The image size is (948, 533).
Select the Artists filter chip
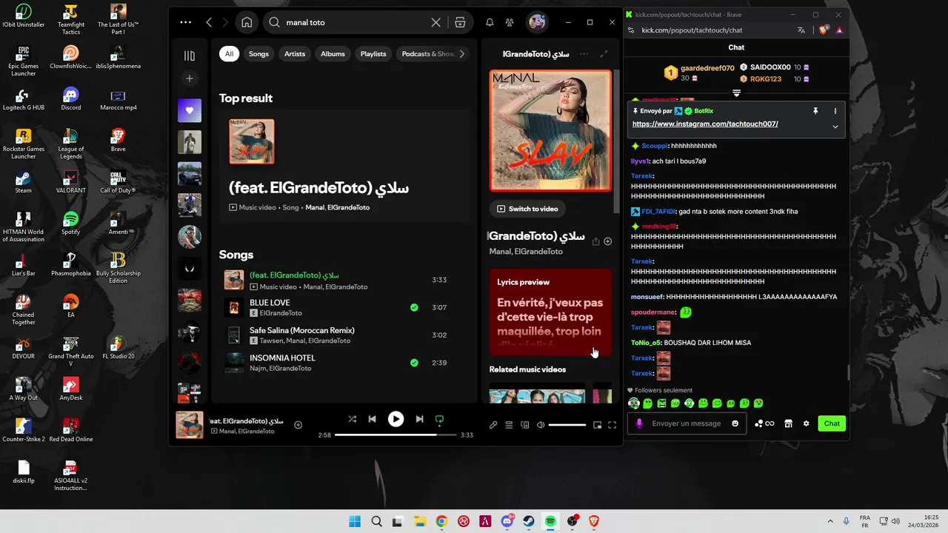coord(295,54)
